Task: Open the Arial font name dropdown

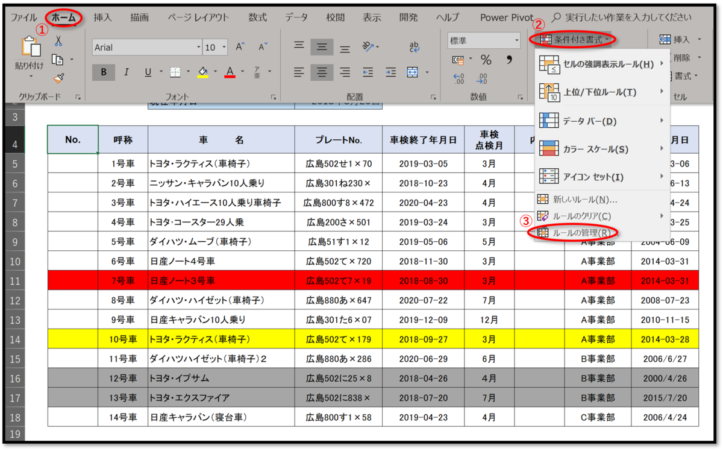Action: coord(199,47)
